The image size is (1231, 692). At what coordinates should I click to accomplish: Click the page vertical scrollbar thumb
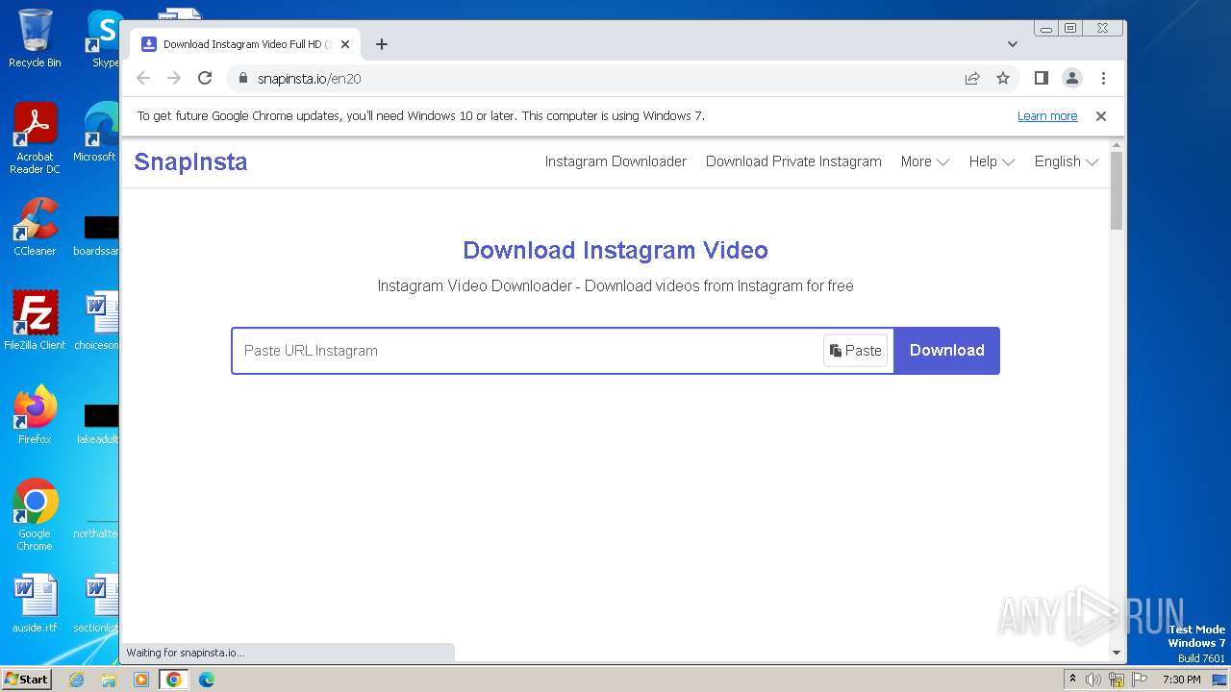tap(1117, 190)
